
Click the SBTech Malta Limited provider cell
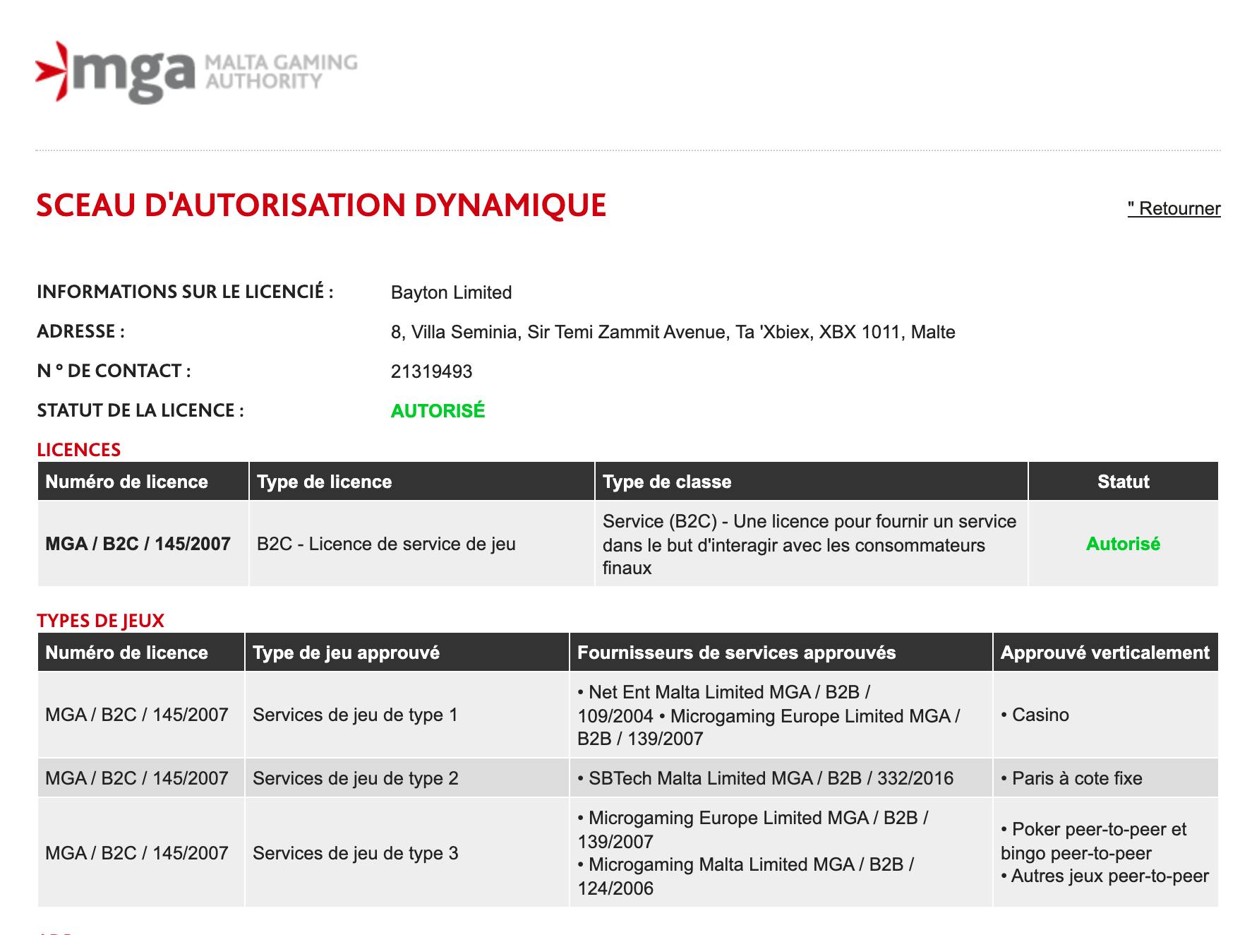coord(781,778)
